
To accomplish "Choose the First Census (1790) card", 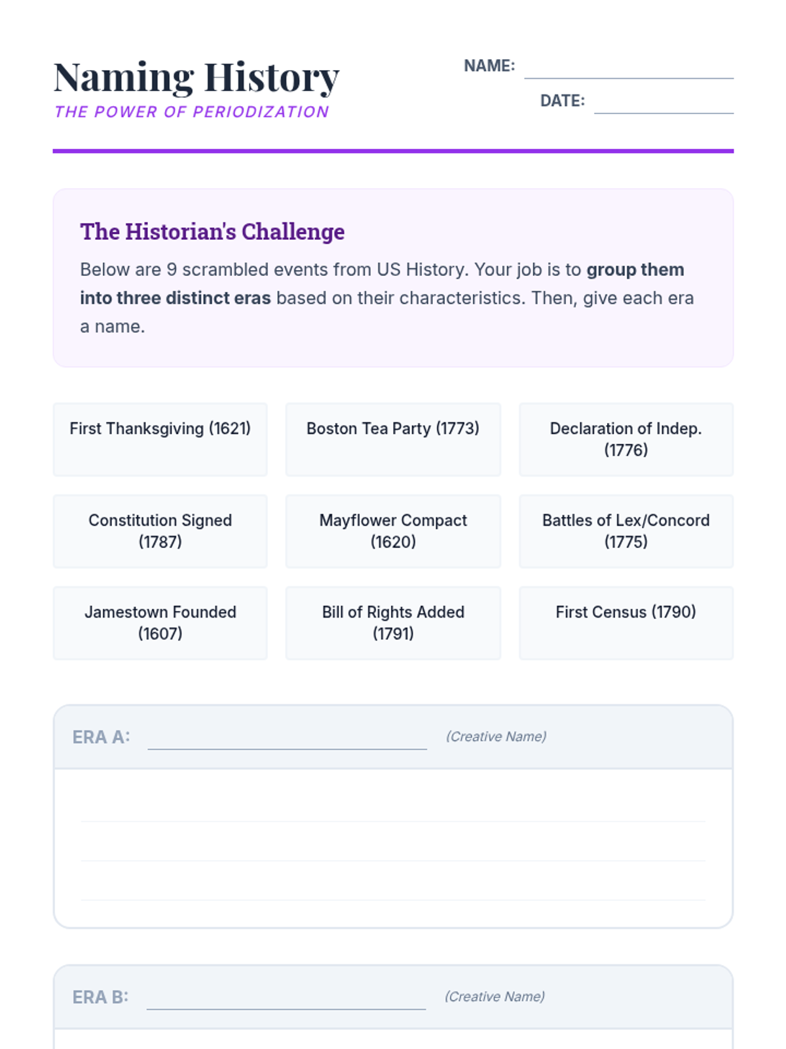I will [626, 623].
